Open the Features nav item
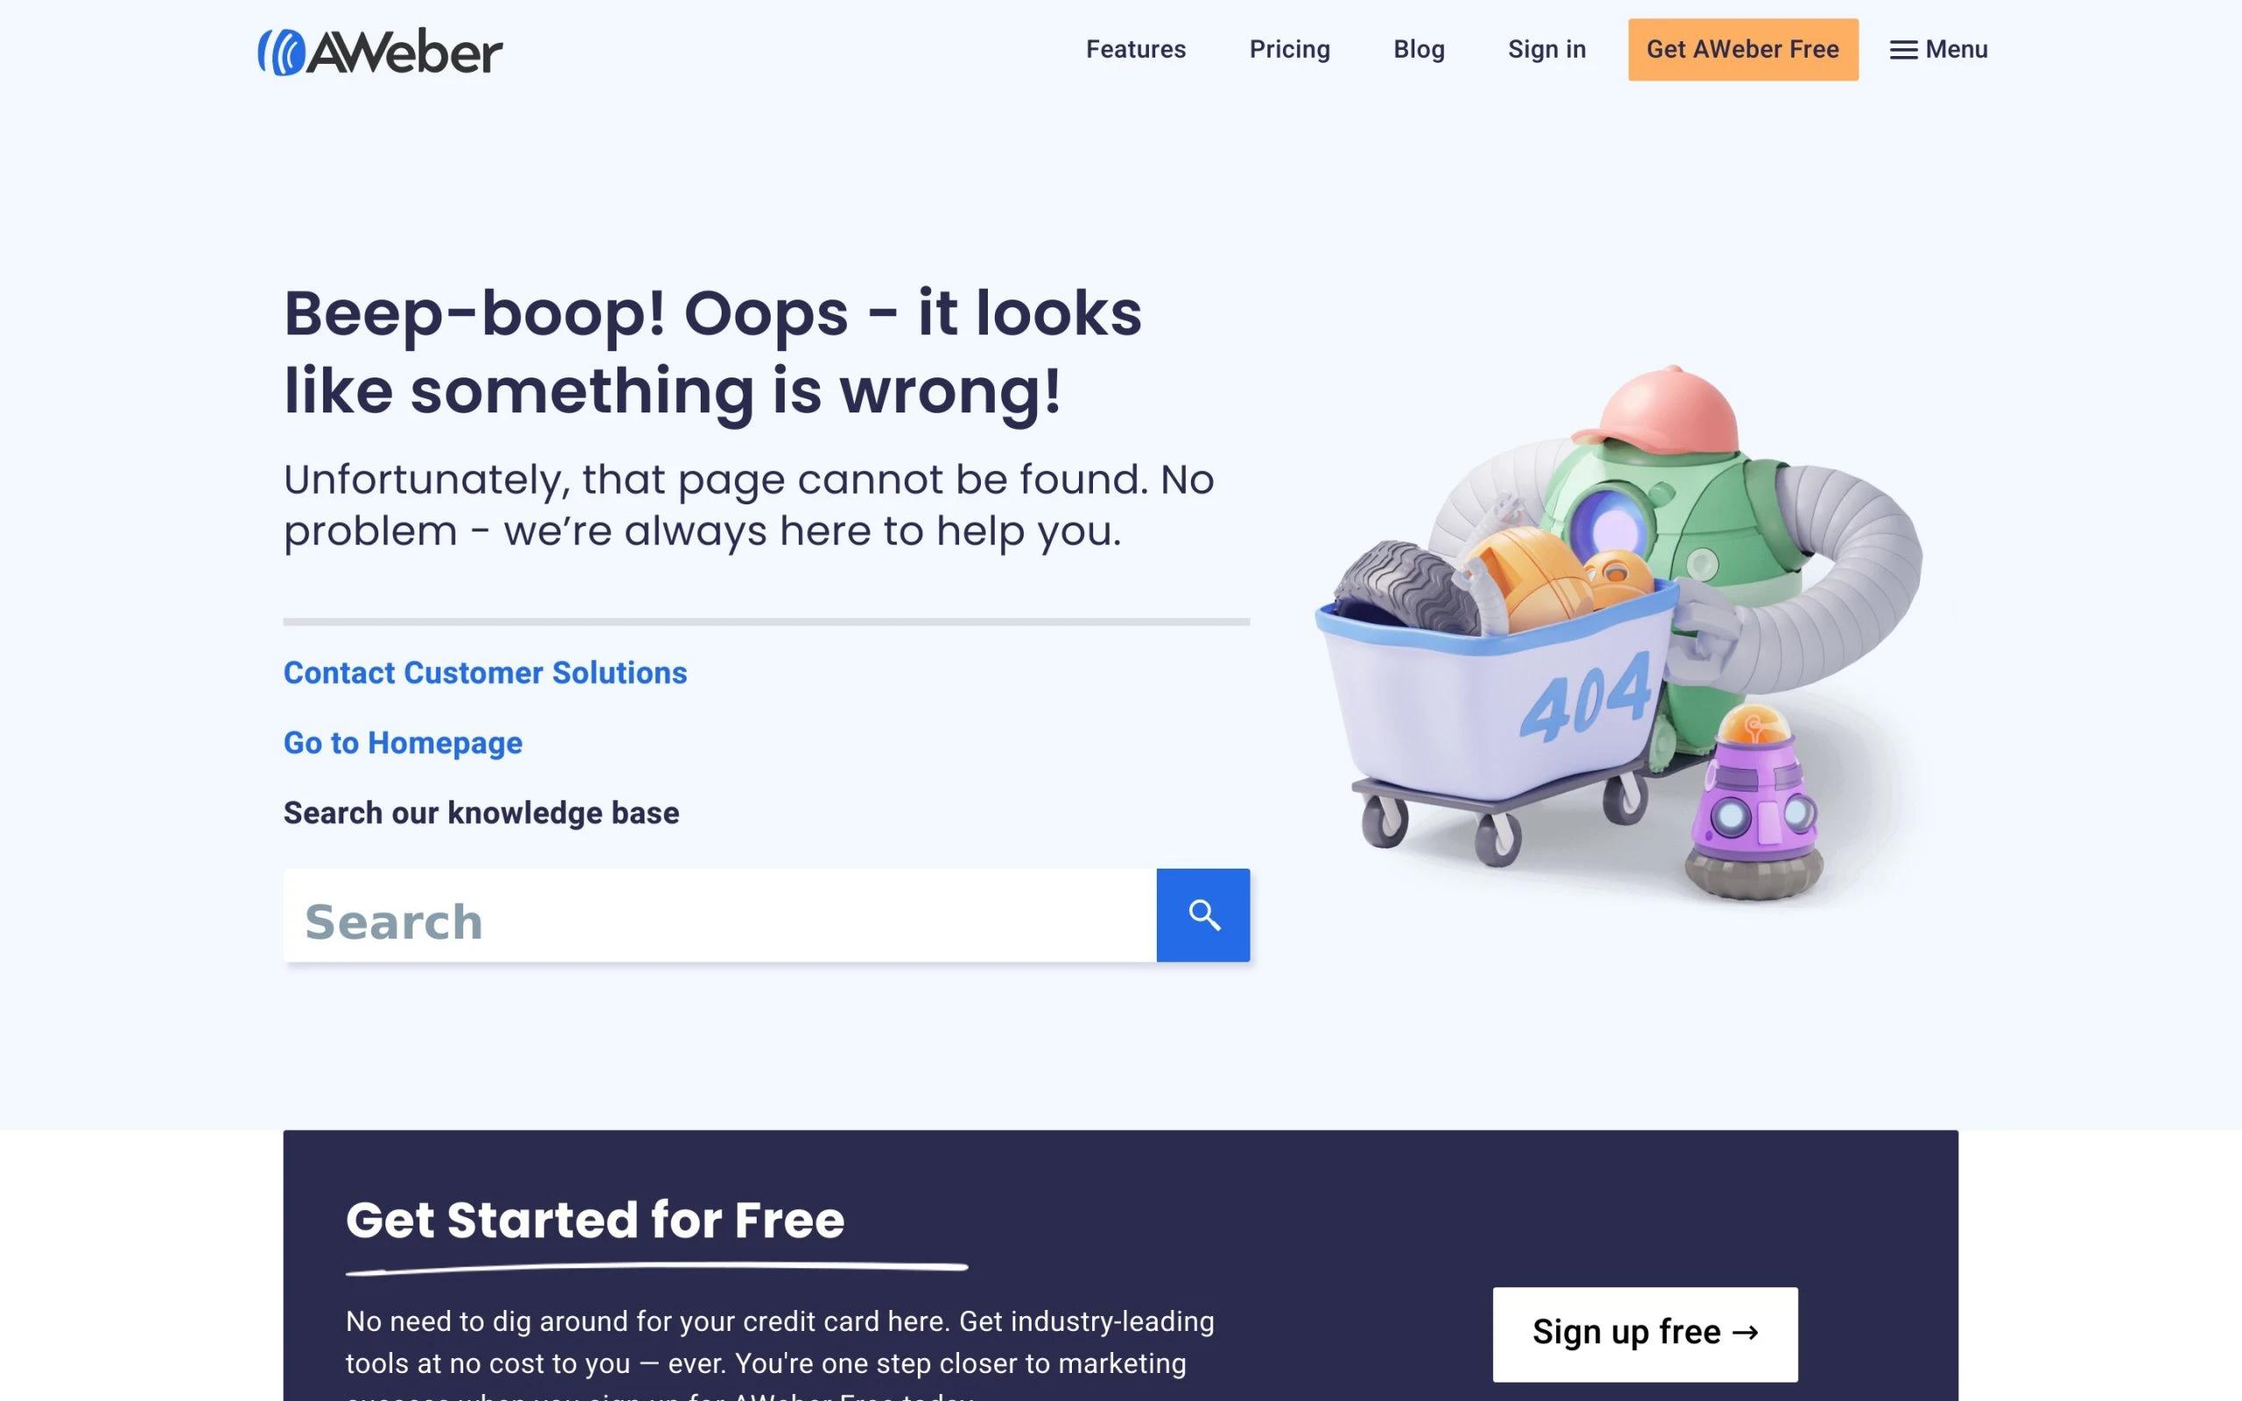 click(1136, 49)
